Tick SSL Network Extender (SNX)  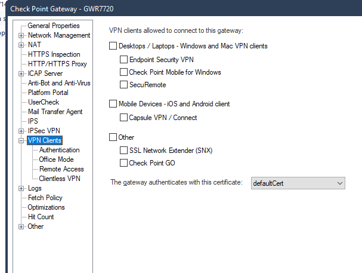[x=123, y=151]
